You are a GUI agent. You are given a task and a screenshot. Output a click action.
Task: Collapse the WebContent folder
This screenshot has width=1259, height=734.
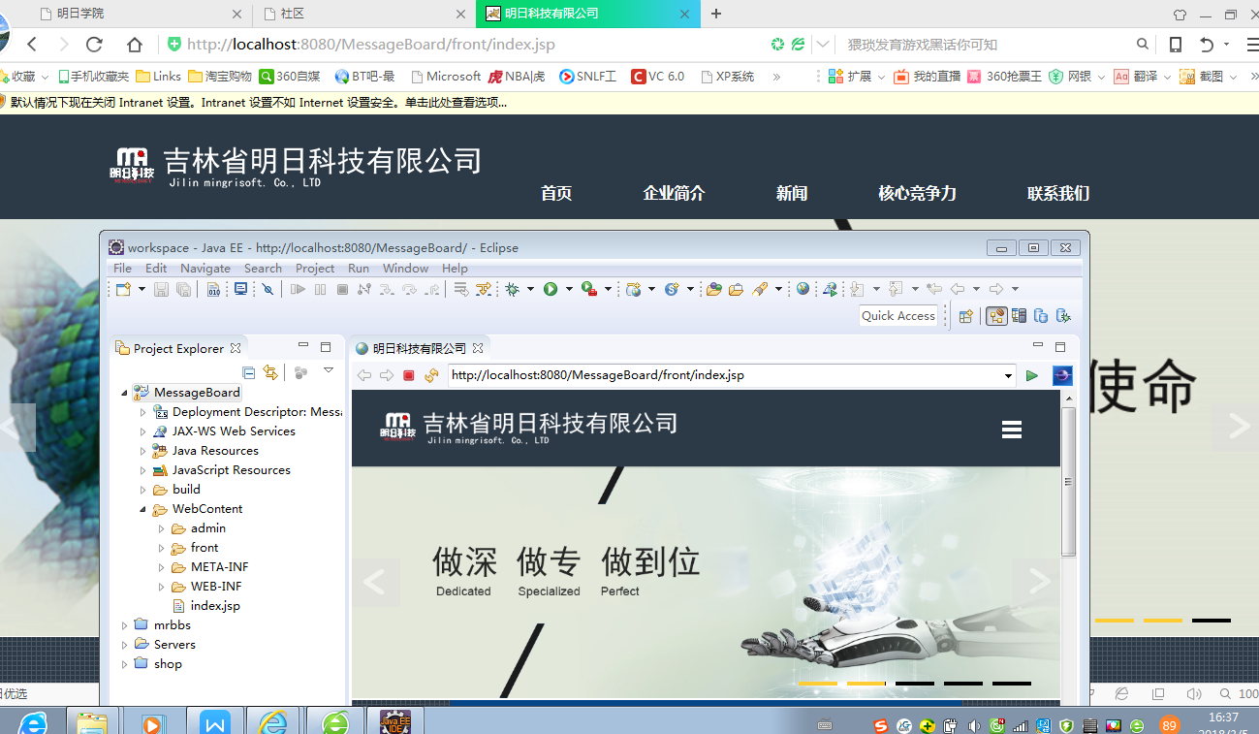[142, 509]
